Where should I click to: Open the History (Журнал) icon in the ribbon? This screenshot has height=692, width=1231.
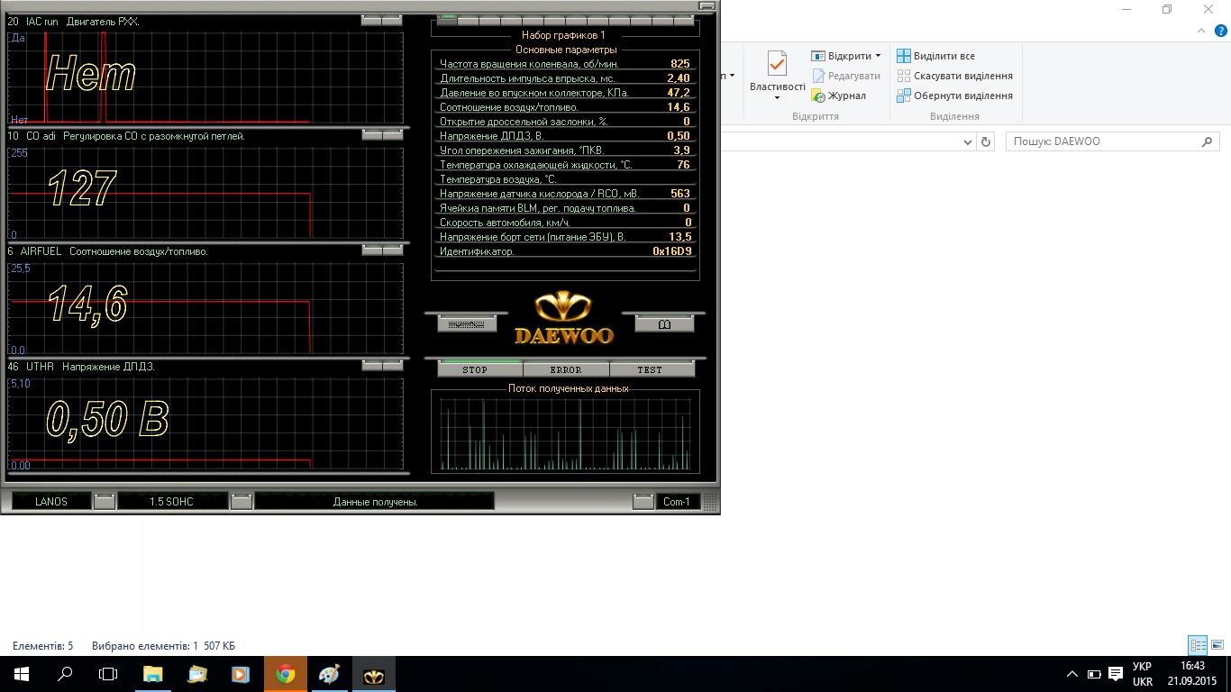(819, 96)
